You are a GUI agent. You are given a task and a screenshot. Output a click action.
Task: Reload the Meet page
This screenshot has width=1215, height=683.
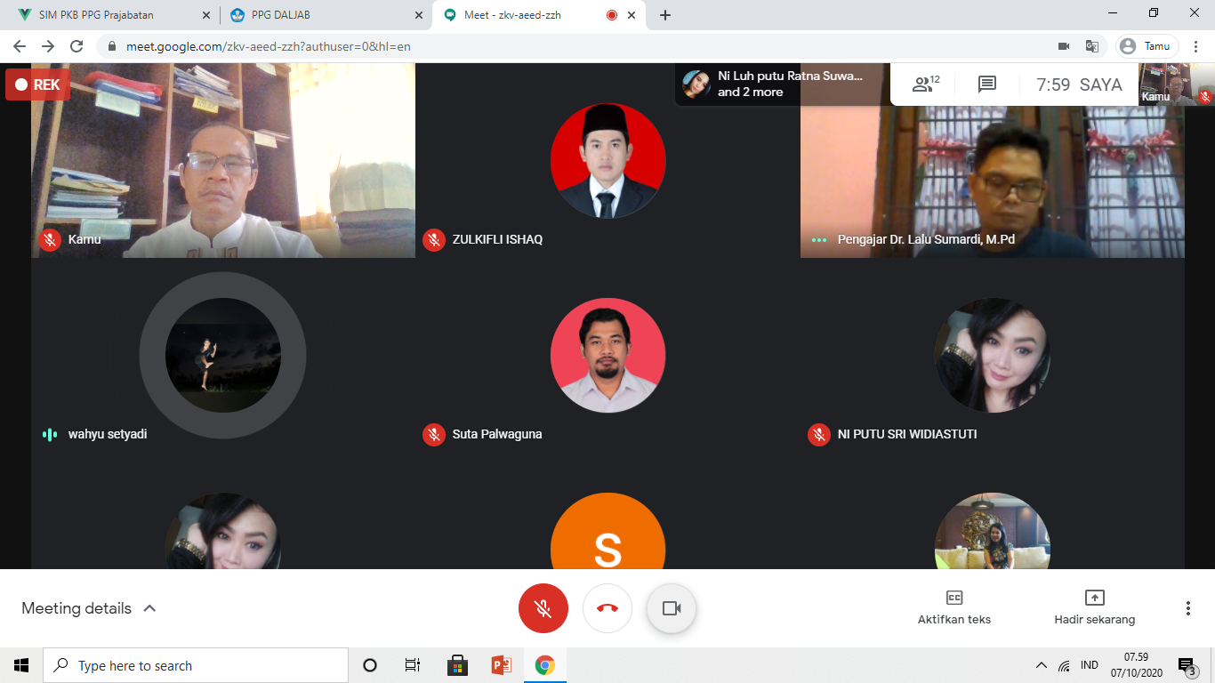[76, 46]
